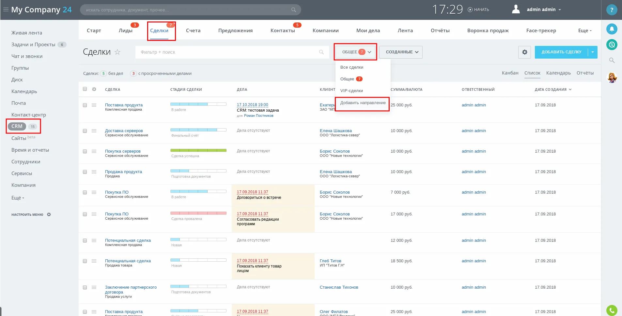Click the stage progress bar for Продажа продукта
622x316 pixels.
point(198,171)
